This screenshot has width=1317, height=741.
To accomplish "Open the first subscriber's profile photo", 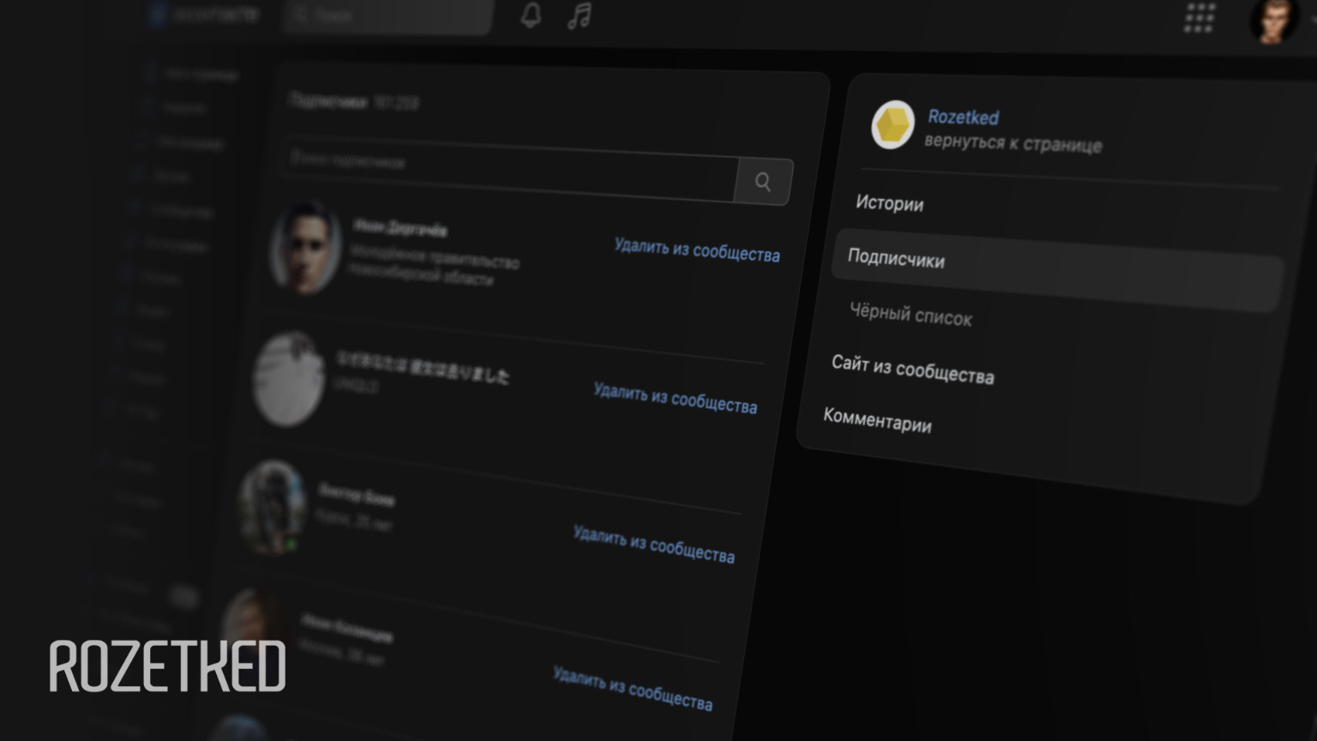I will pyautogui.click(x=305, y=249).
